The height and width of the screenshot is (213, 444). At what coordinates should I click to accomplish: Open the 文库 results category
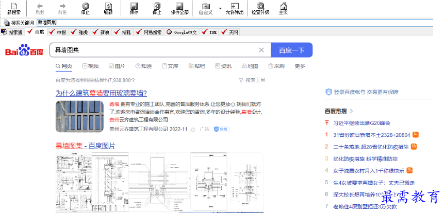pos(170,66)
